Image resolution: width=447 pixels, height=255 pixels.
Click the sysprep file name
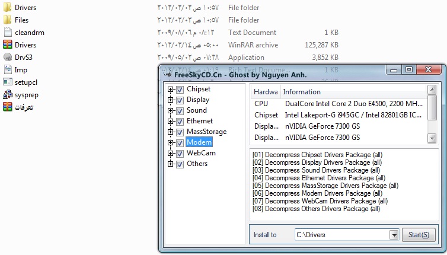[x=27, y=95]
